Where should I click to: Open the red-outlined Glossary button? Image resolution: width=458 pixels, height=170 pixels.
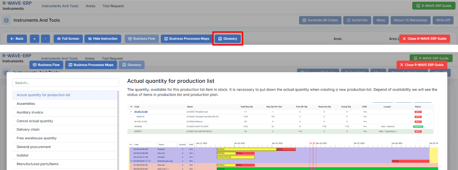click(228, 39)
